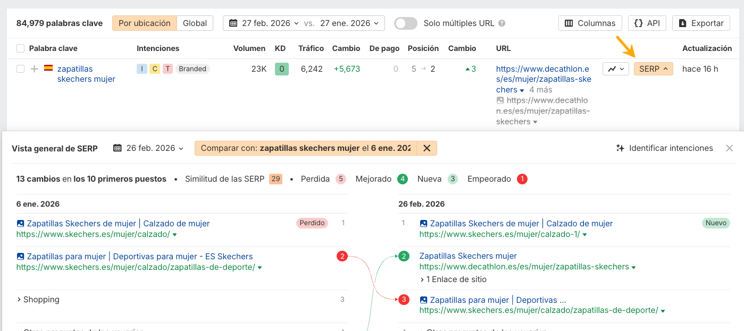Enable the 'Solo múltiples URL' toggle
This screenshot has height=331, width=744.
405,23
